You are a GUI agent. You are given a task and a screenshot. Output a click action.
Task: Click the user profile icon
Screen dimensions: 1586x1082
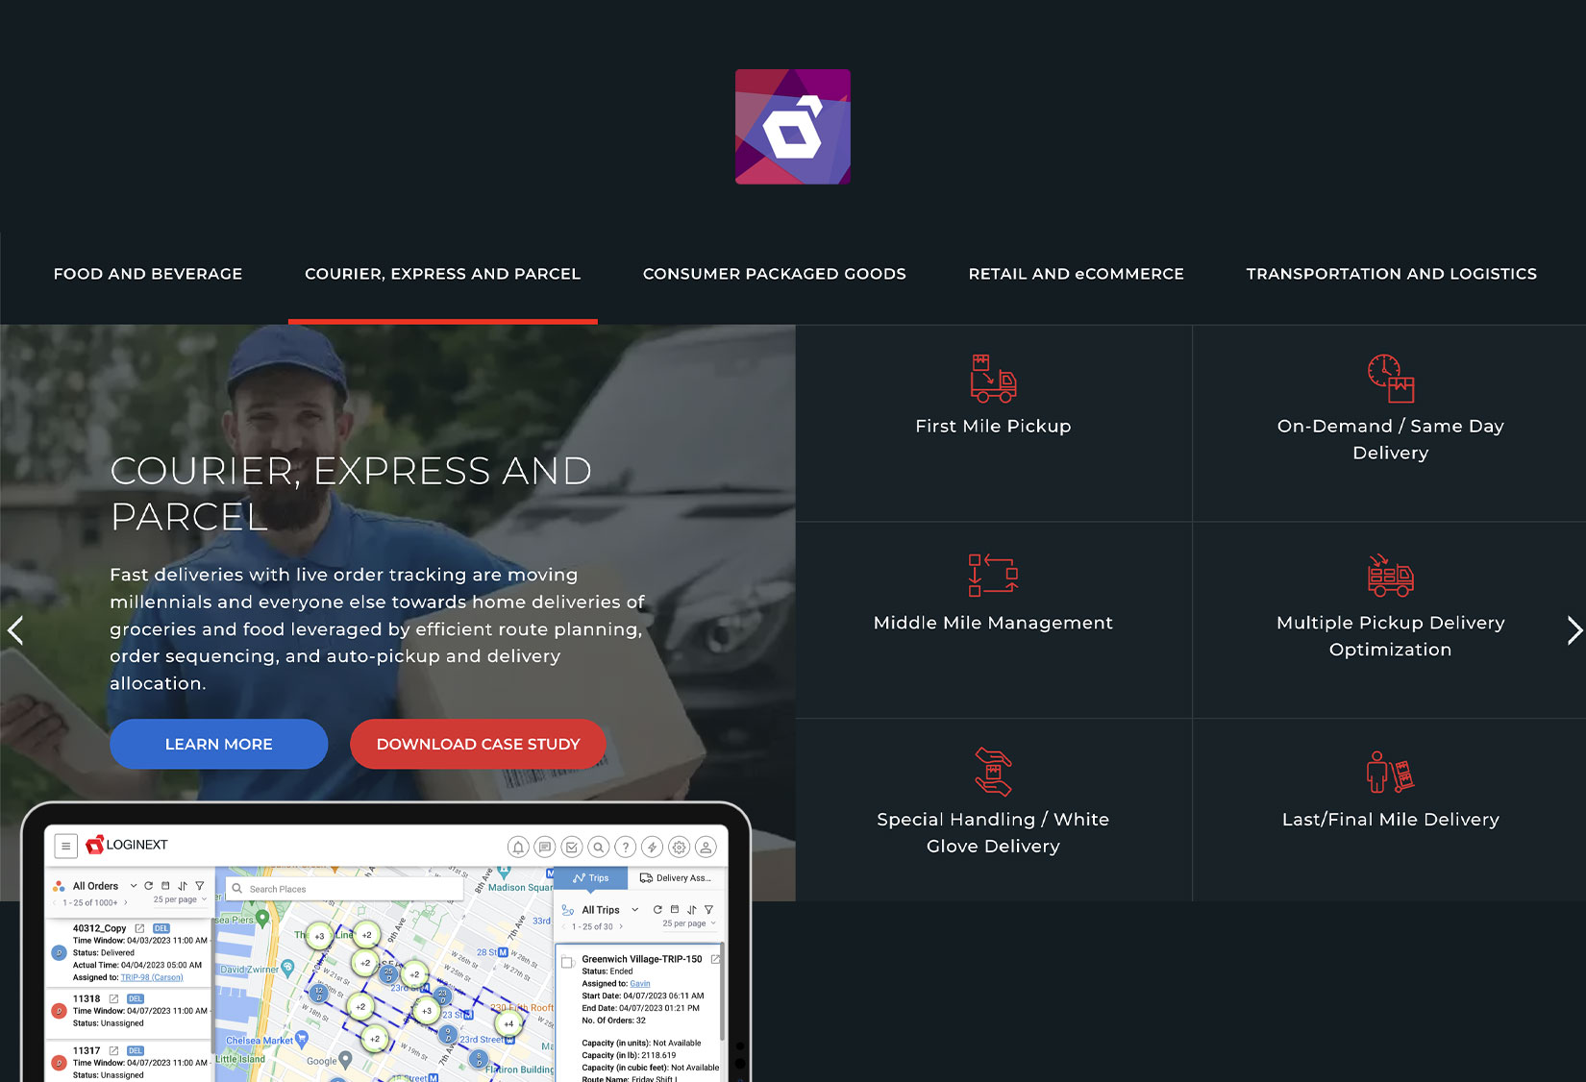click(706, 848)
